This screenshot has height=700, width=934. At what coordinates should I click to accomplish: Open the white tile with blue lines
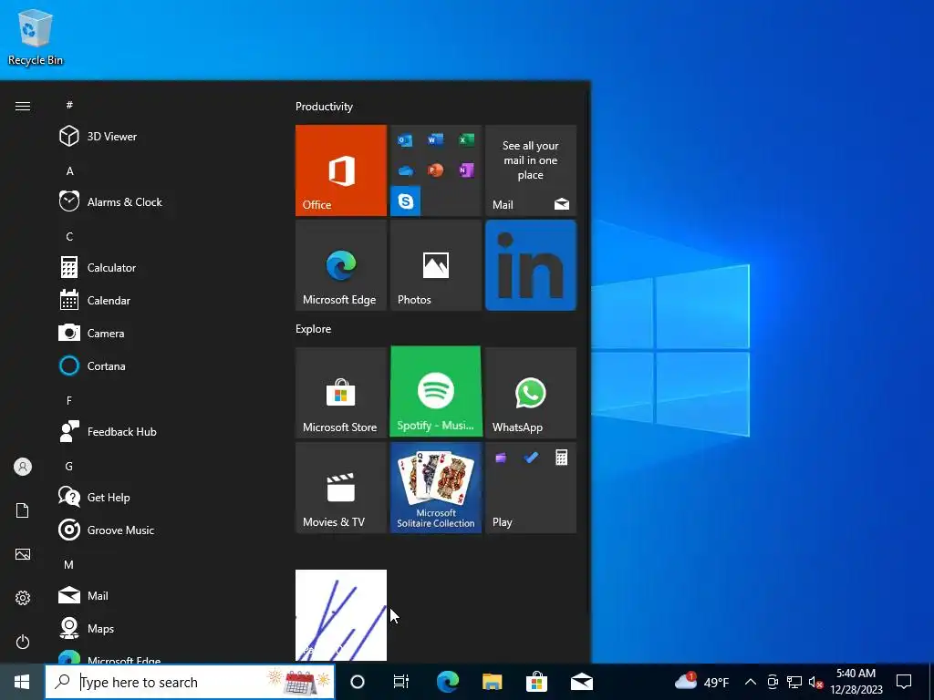341,615
